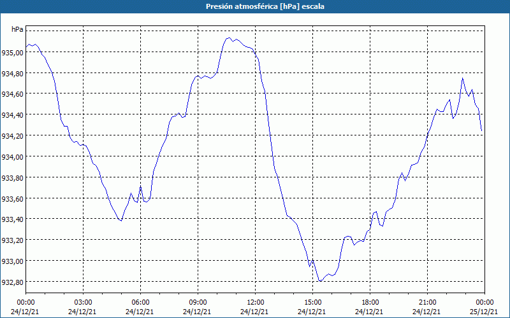Select the 'hPa' unit label
The height and width of the screenshot is (318, 510).
point(17,29)
